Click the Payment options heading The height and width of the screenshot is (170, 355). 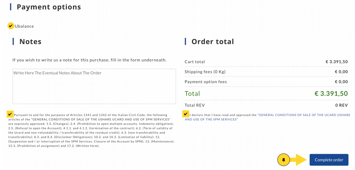[x=49, y=7]
